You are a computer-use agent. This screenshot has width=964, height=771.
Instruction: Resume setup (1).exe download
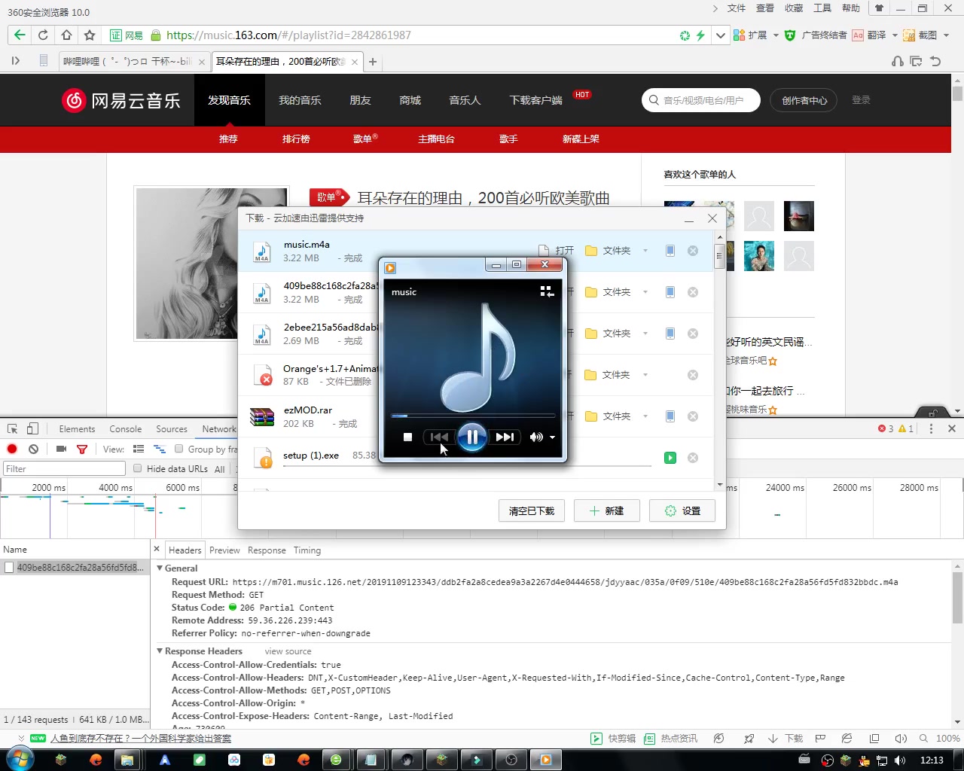pos(670,458)
